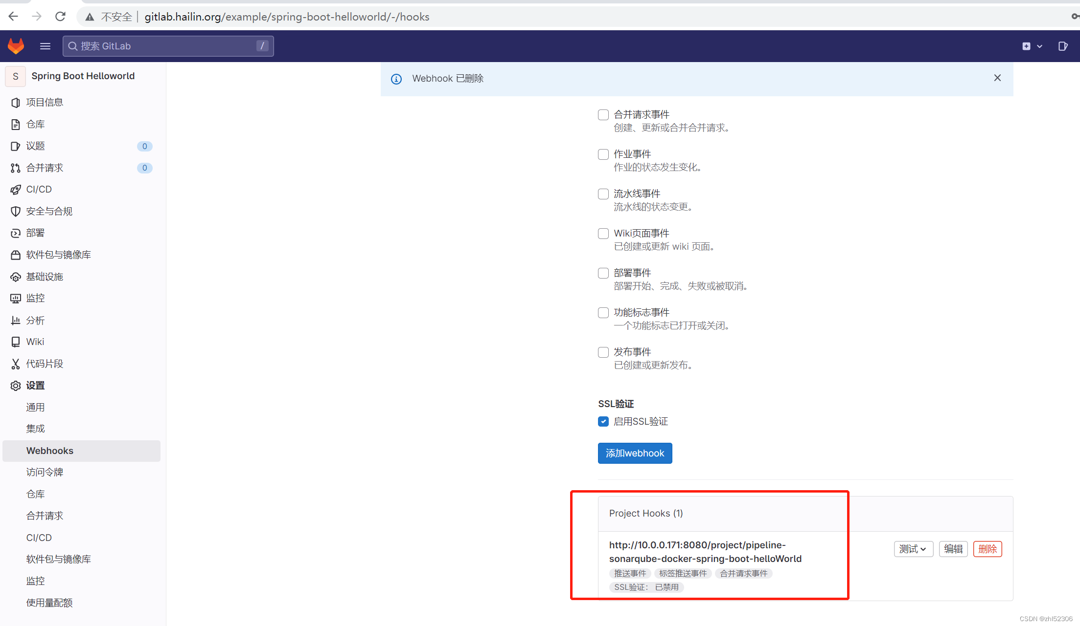
Task: Click the GitLab fox logo
Action: [16, 46]
